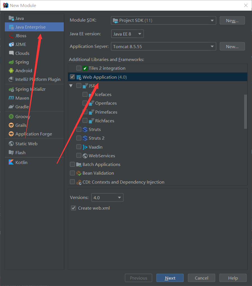Collapse the JSF tree node arrow
The height and width of the screenshot is (286, 252).
click(71, 86)
